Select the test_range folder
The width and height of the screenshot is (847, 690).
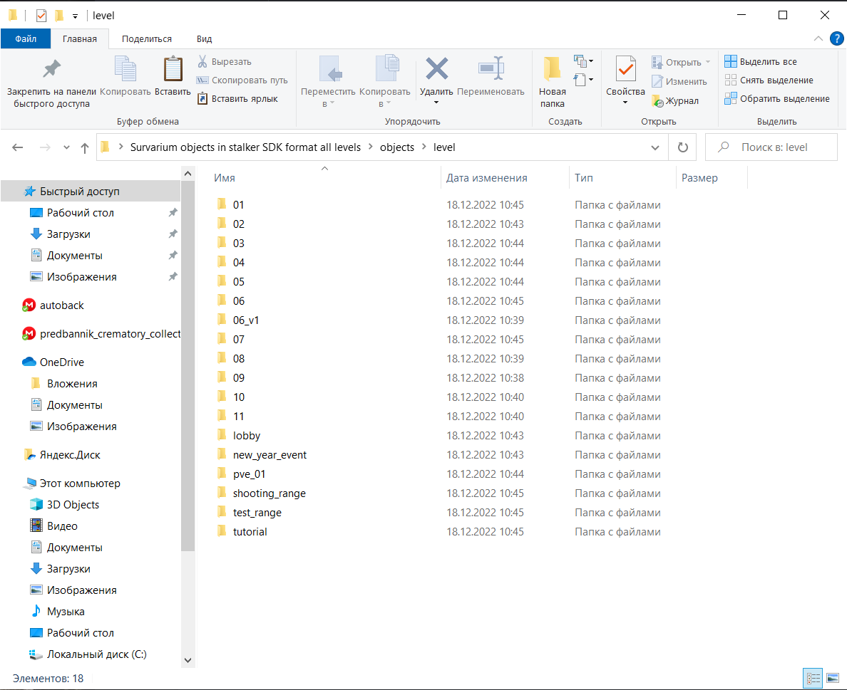pyautogui.click(x=257, y=513)
